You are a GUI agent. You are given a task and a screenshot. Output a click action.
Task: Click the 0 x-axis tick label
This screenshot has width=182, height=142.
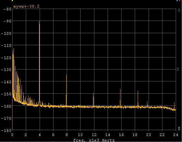click(12, 135)
